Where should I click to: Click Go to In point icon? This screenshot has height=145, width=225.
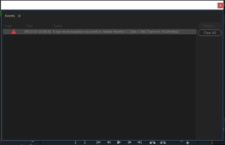99,142
